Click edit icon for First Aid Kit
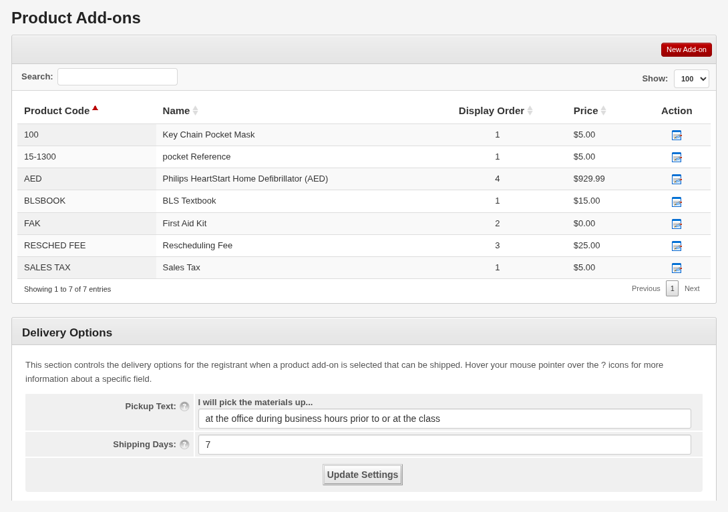This screenshot has height=512, width=728. 677,224
